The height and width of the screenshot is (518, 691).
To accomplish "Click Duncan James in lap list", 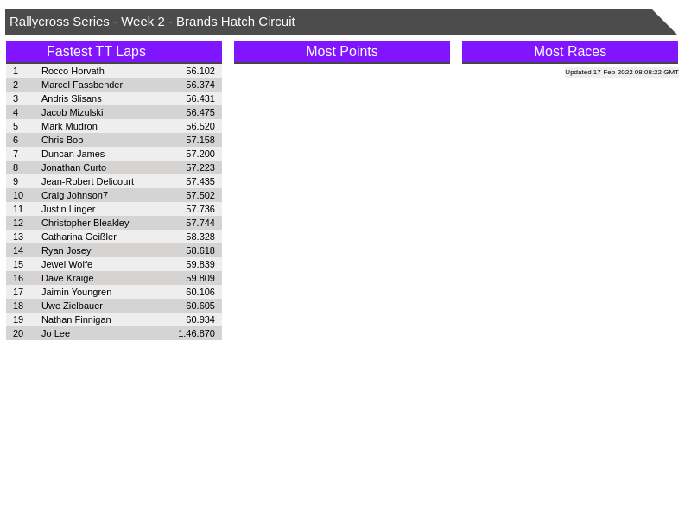I will click(x=73, y=154).
